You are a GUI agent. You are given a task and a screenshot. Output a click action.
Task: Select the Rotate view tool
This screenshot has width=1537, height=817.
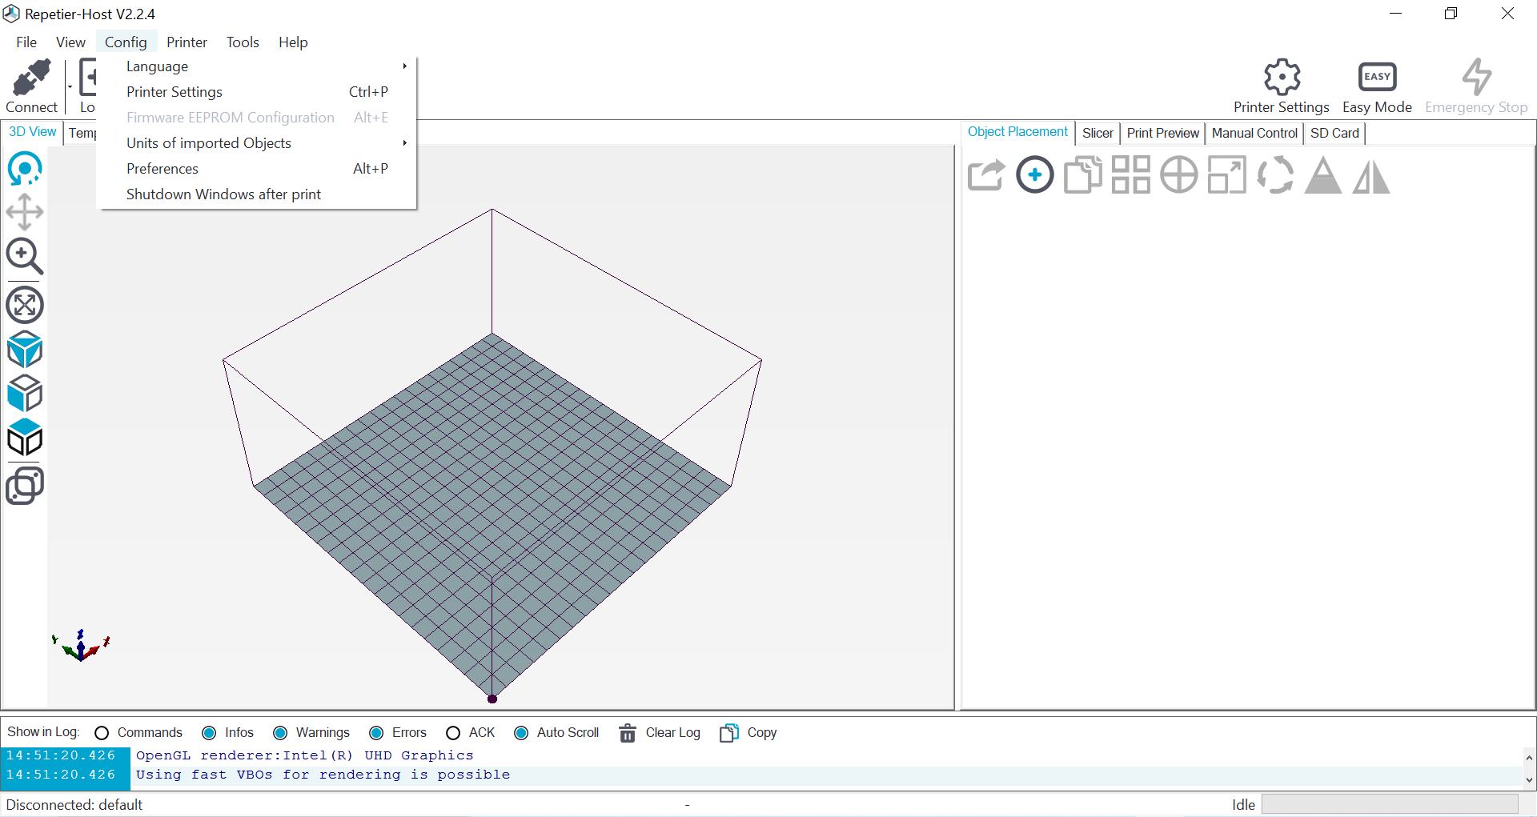(x=25, y=169)
